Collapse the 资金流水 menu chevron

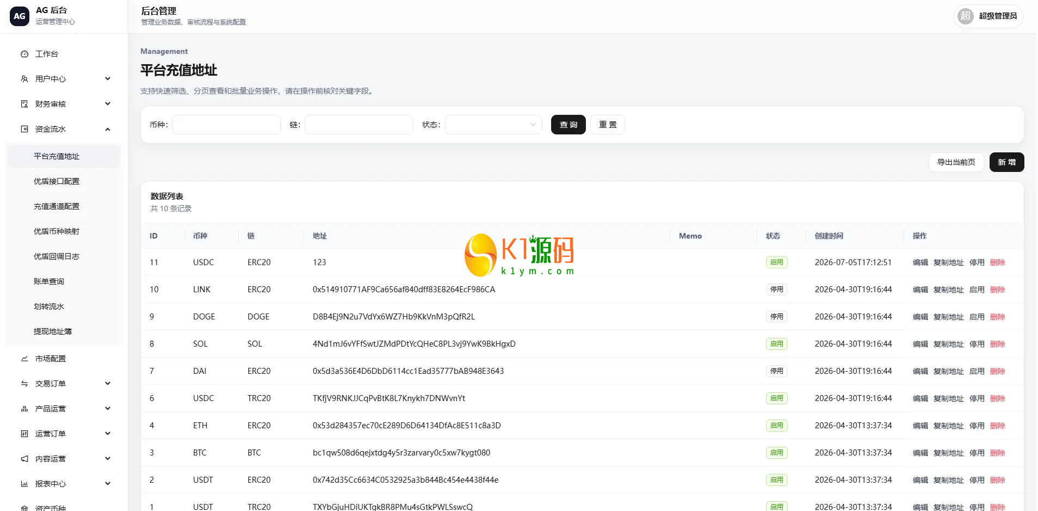(108, 129)
